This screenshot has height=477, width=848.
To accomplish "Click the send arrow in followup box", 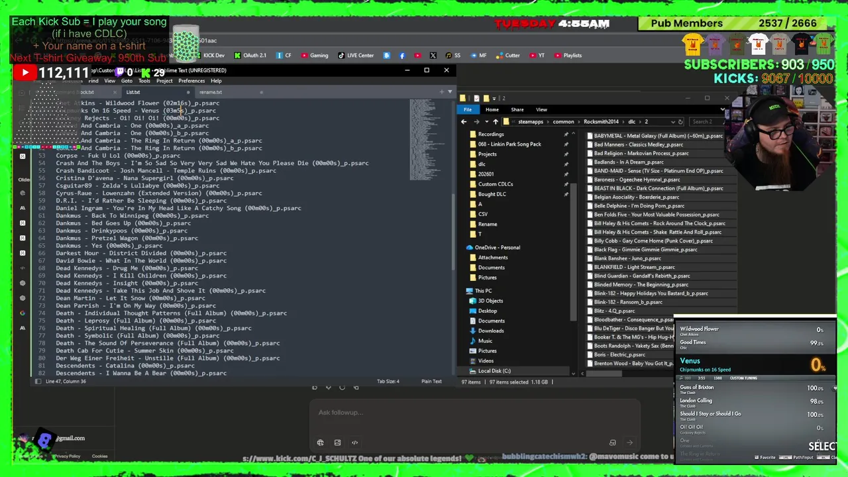I will (x=629, y=443).
